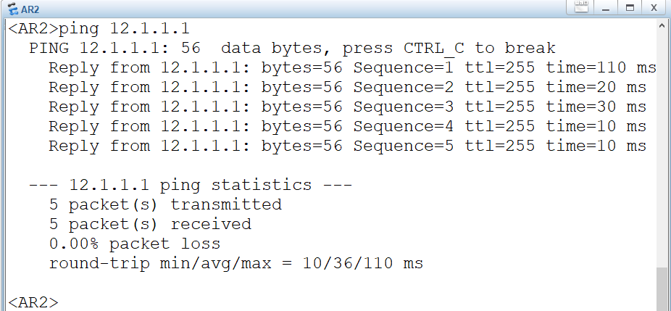Click the '5 packet(s) transmitted' line
The image size is (671, 311).
coord(165,205)
